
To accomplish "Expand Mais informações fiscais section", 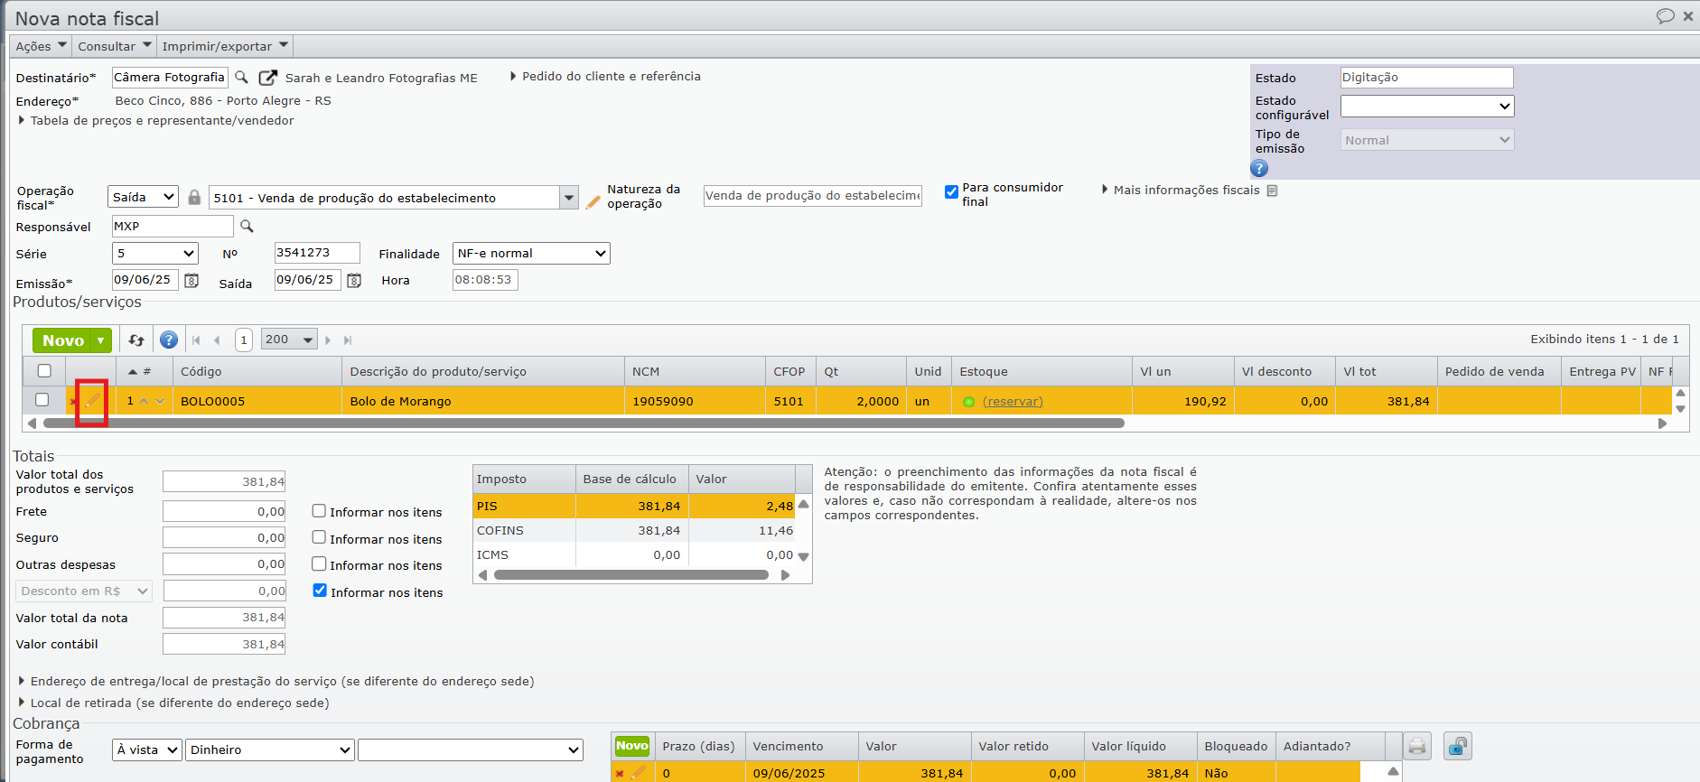I will 1181,190.
